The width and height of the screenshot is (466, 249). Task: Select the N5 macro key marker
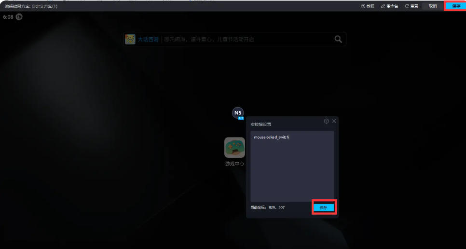coord(238,112)
